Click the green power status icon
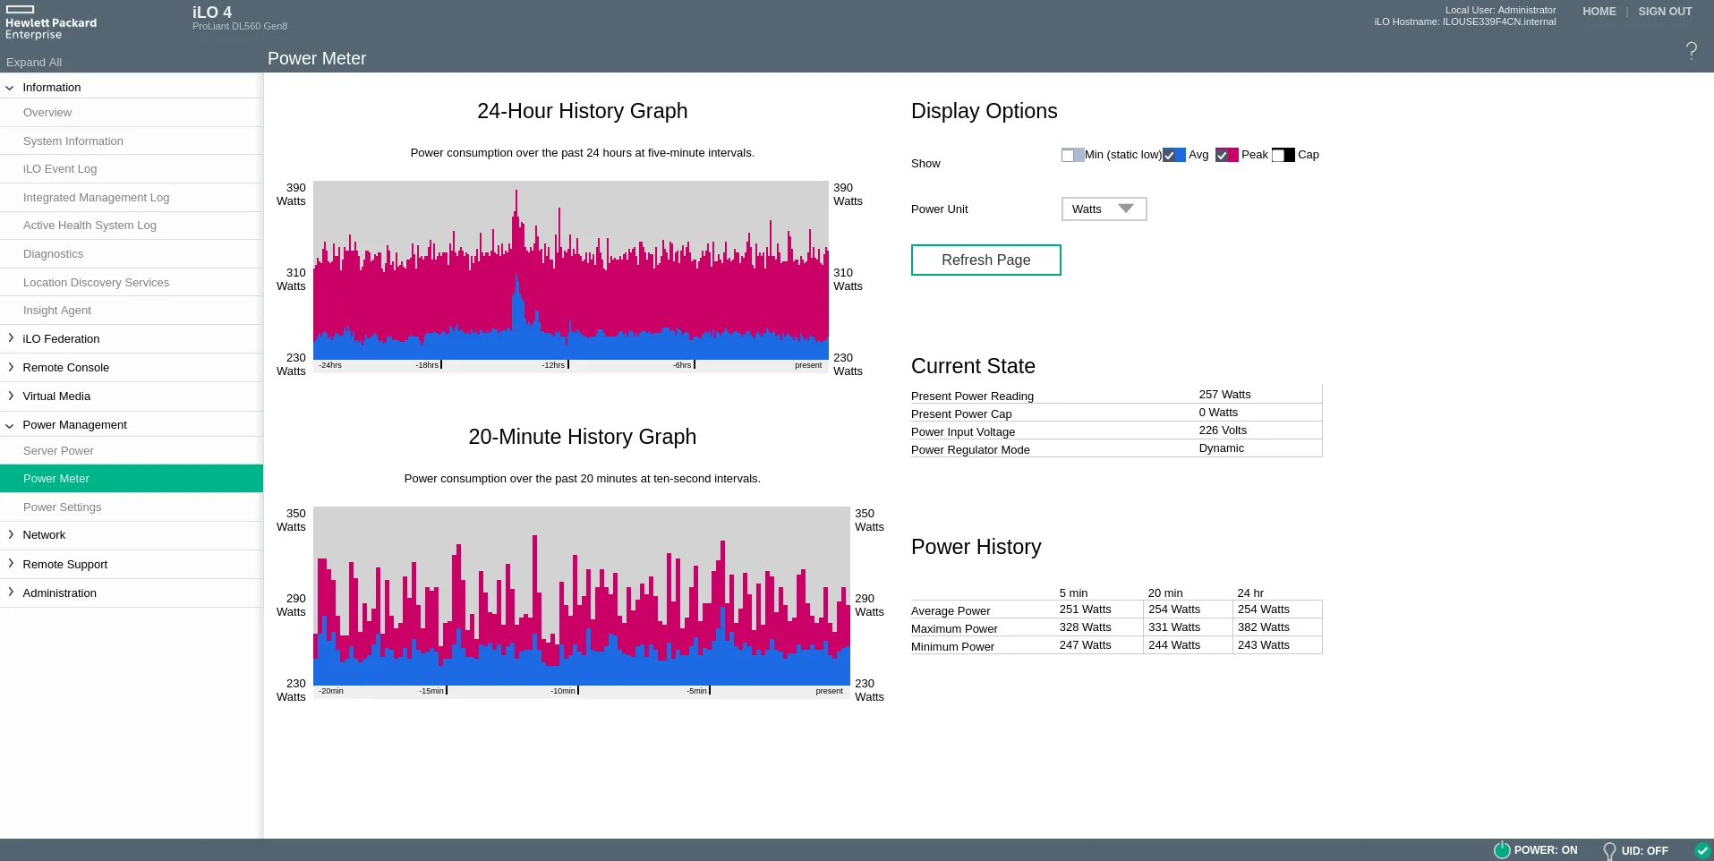The width and height of the screenshot is (1714, 861). [1502, 850]
